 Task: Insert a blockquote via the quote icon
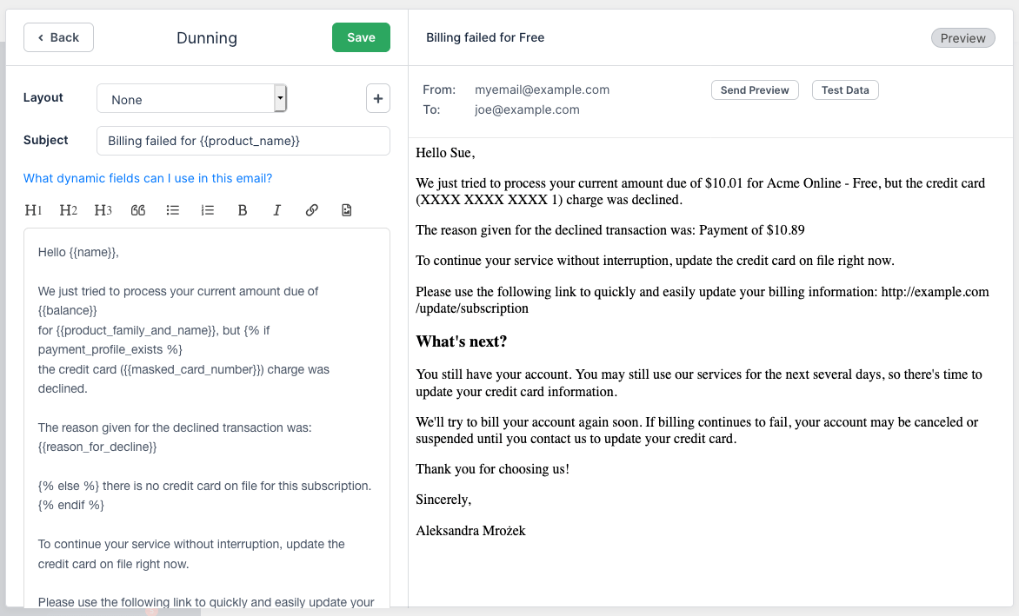[137, 210]
